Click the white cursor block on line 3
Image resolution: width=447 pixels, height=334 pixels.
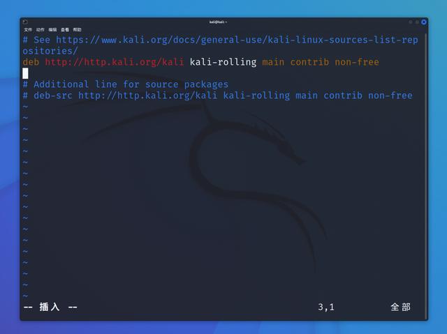click(25, 73)
